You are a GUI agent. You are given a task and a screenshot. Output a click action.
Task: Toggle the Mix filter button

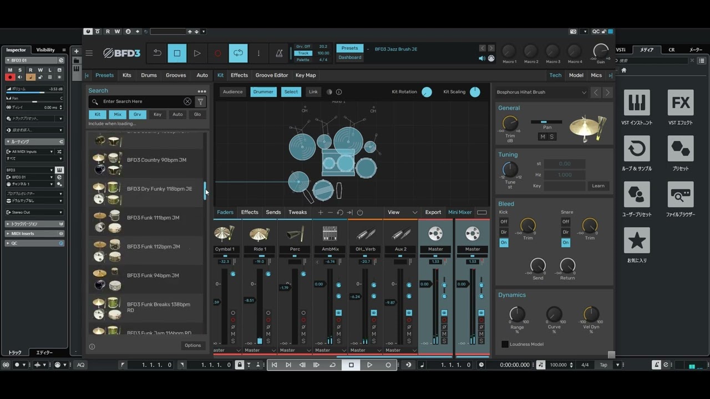click(118, 114)
